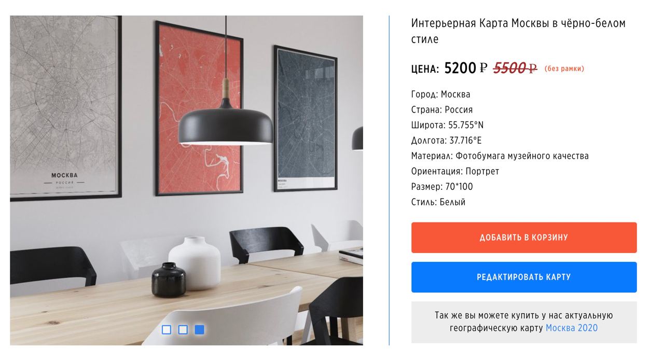Select the second carousel slide indicator
The height and width of the screenshot is (362, 664).
tap(183, 329)
